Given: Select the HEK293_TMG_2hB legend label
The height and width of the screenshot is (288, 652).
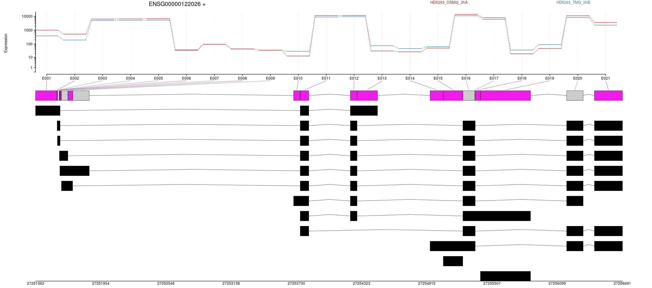Looking at the screenshot, I should (x=573, y=2).
